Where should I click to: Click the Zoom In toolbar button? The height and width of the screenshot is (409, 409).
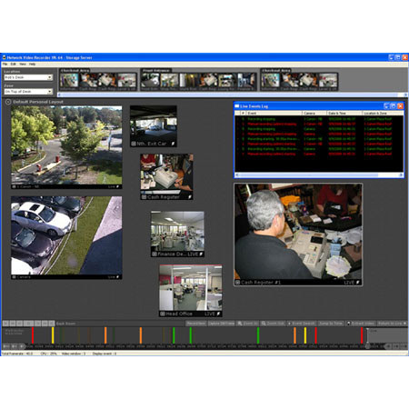(247, 324)
